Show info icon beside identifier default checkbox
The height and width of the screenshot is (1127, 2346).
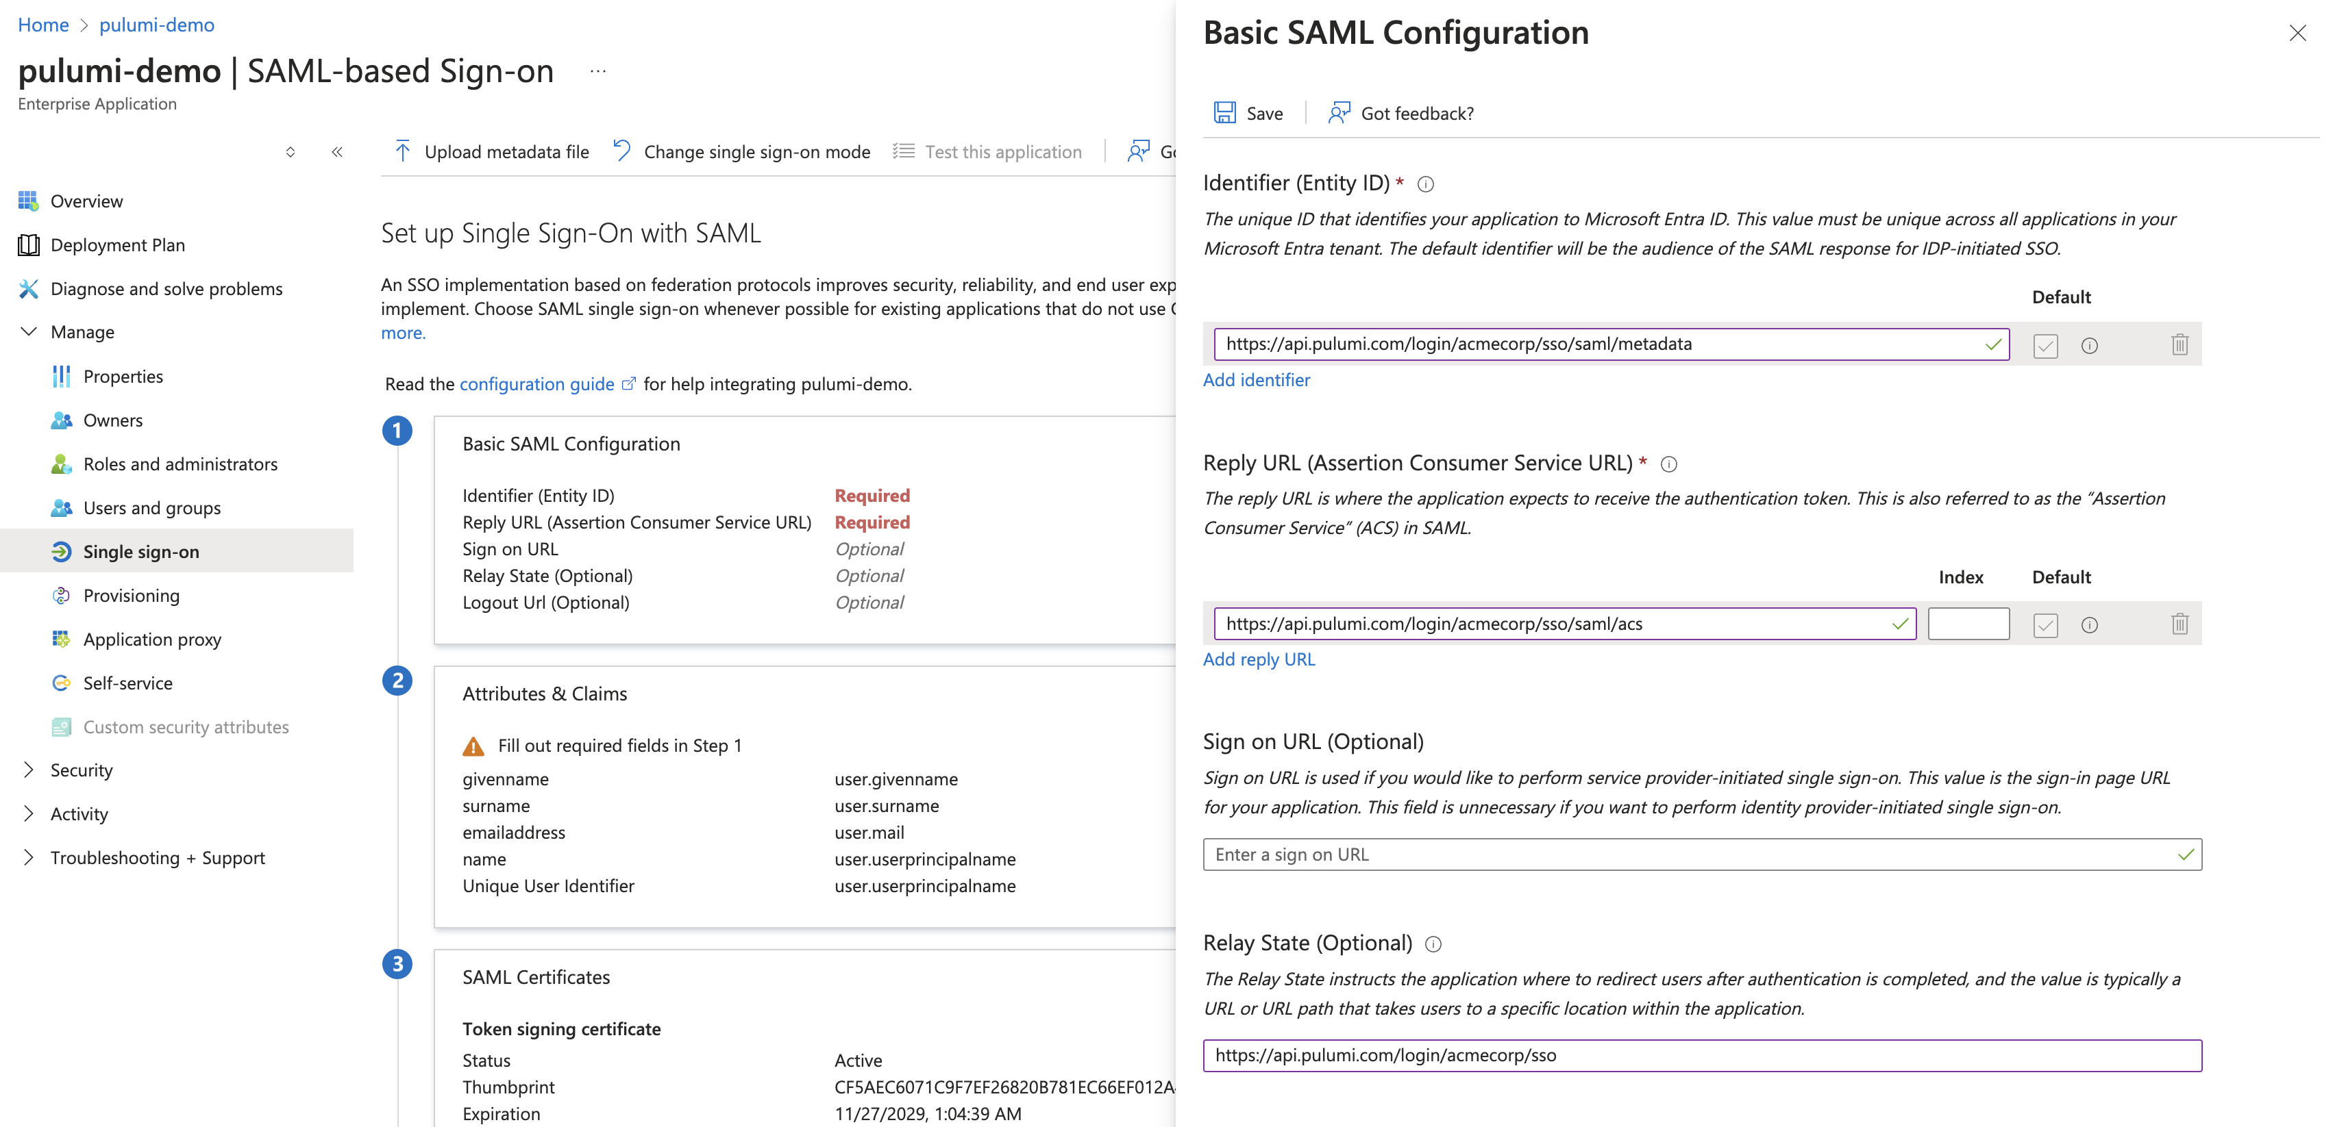point(2089,345)
